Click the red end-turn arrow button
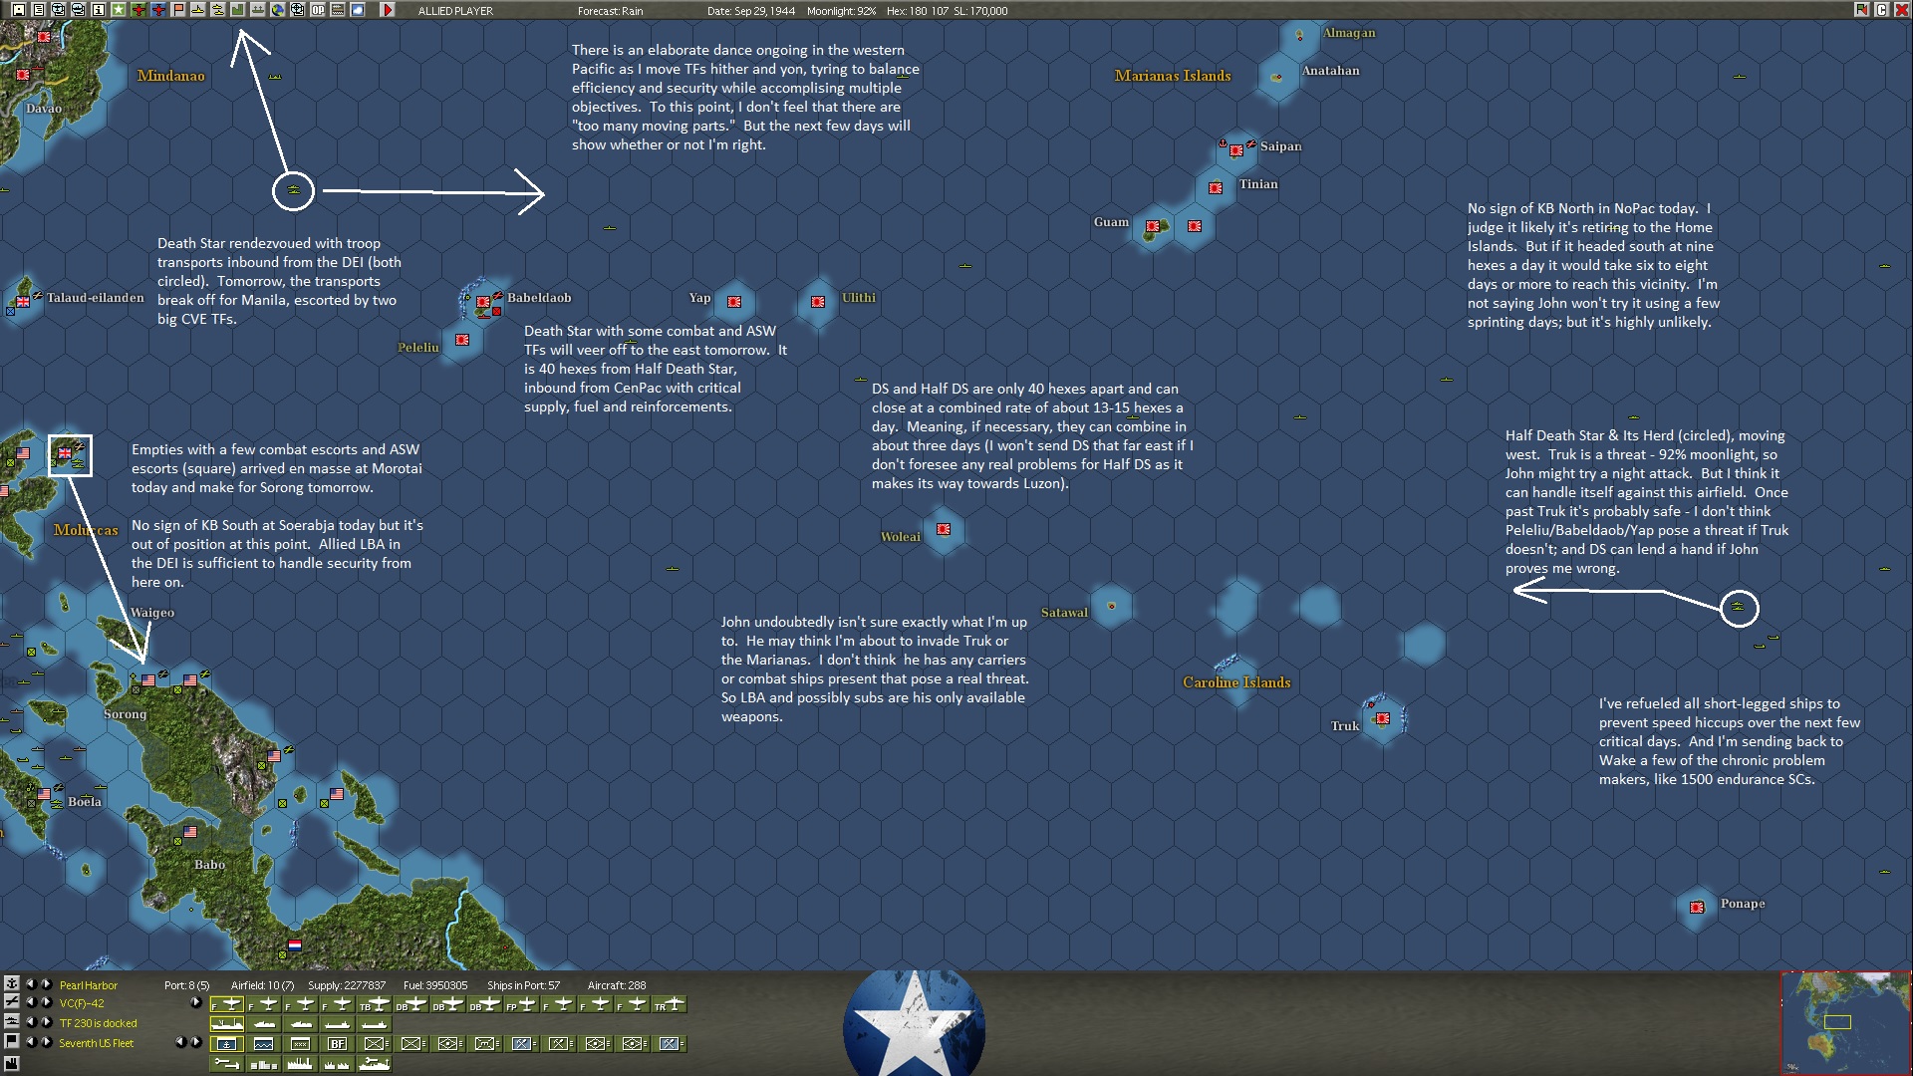The width and height of the screenshot is (1913, 1076). click(x=388, y=10)
